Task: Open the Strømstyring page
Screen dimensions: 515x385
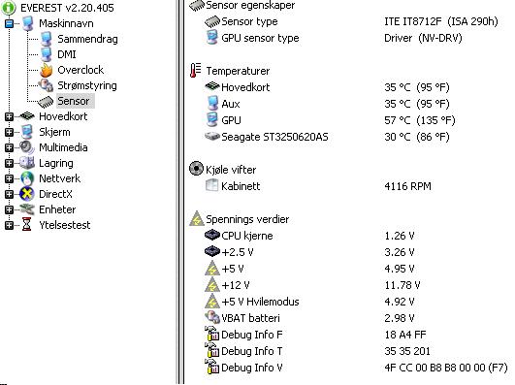Action: point(87,85)
